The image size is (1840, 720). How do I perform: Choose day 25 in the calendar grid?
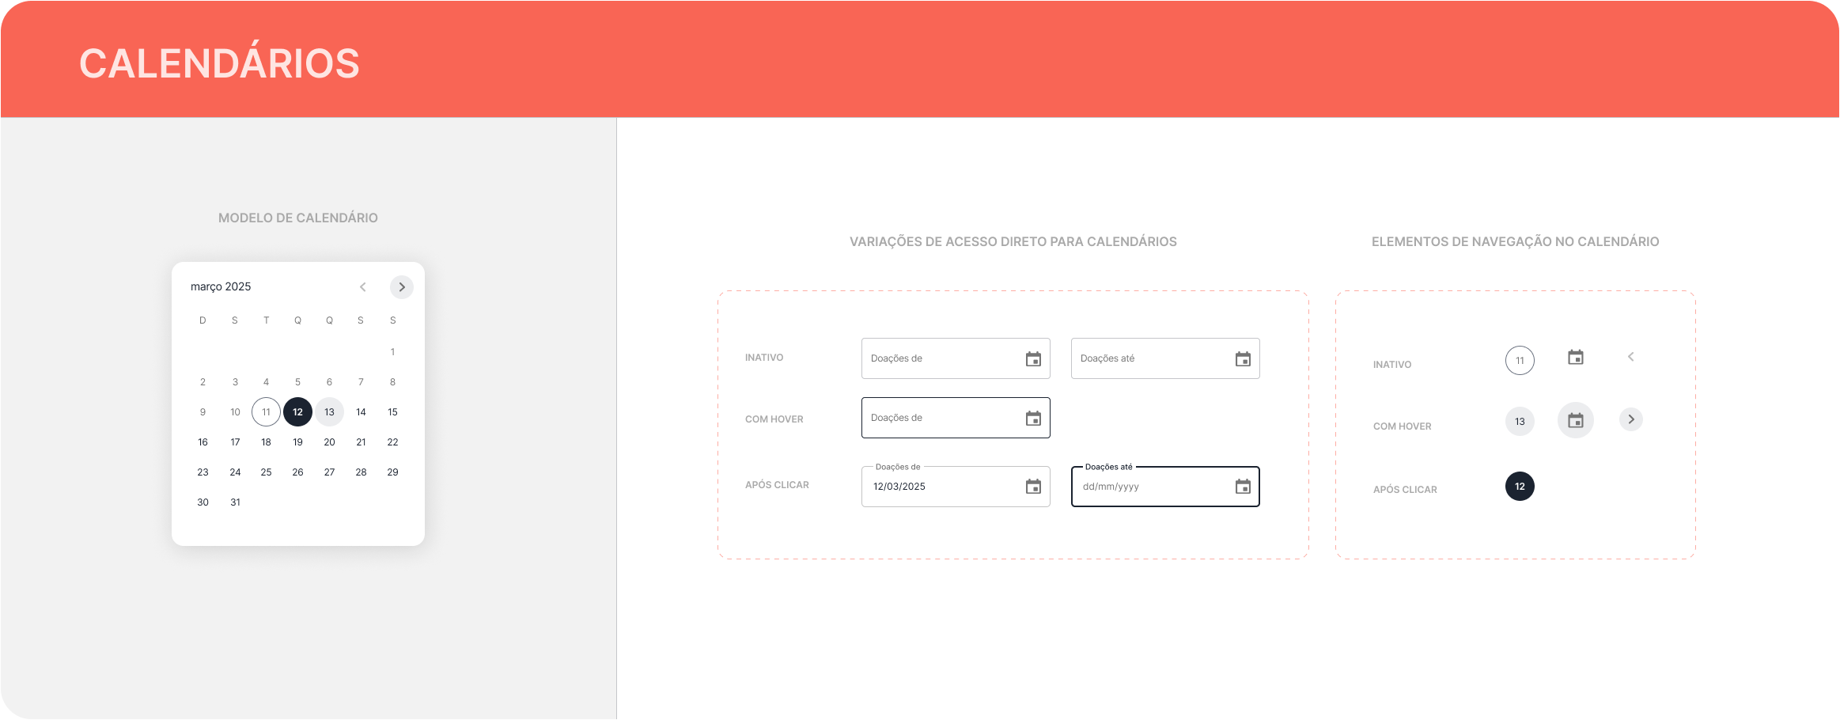point(266,472)
